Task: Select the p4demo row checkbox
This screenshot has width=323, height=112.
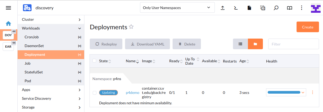Action: (94, 93)
